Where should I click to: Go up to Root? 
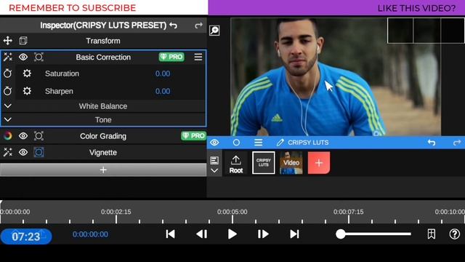click(235, 164)
